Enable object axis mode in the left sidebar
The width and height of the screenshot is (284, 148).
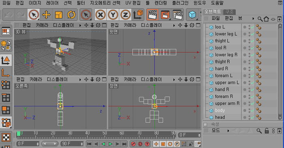6,73
